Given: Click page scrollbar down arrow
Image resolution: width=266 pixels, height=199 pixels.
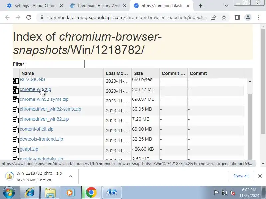Looking at the screenshot, I should point(263,164).
